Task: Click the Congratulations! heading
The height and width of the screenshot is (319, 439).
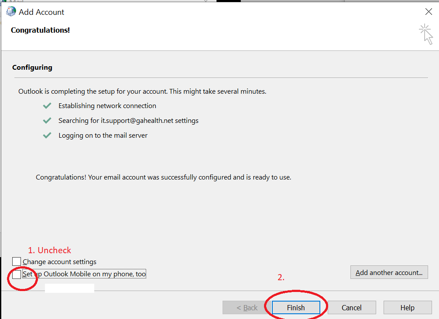Action: pyautogui.click(x=40, y=30)
